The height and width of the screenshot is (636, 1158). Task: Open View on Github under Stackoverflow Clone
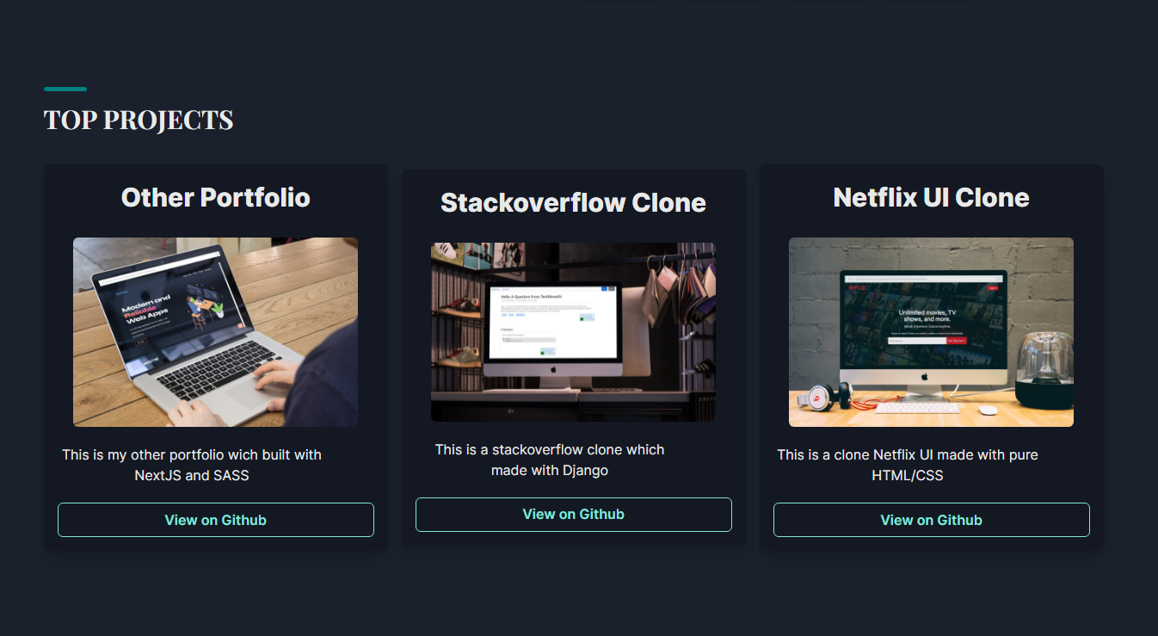573,515
